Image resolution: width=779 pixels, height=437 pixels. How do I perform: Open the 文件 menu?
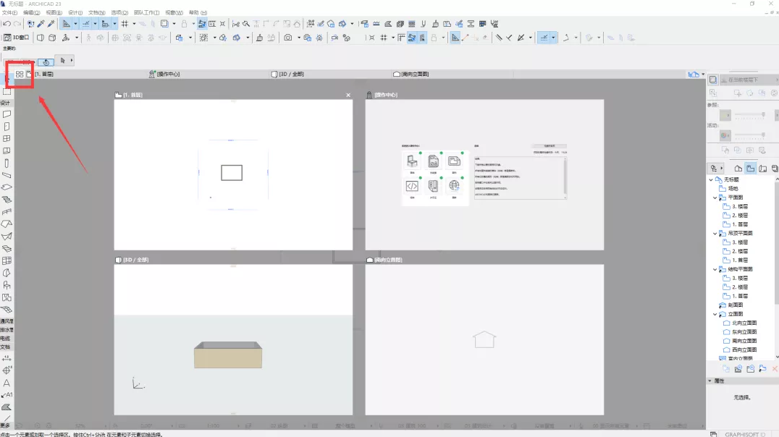10,12
